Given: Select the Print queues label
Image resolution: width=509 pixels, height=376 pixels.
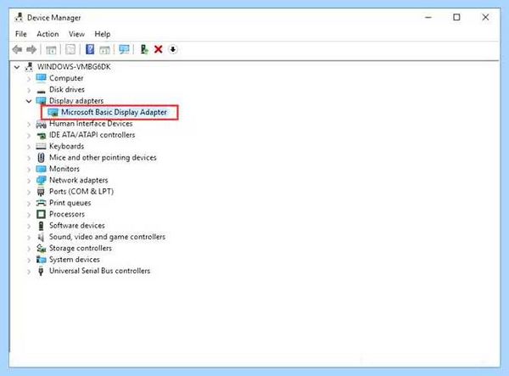Looking at the screenshot, I should (x=70, y=203).
